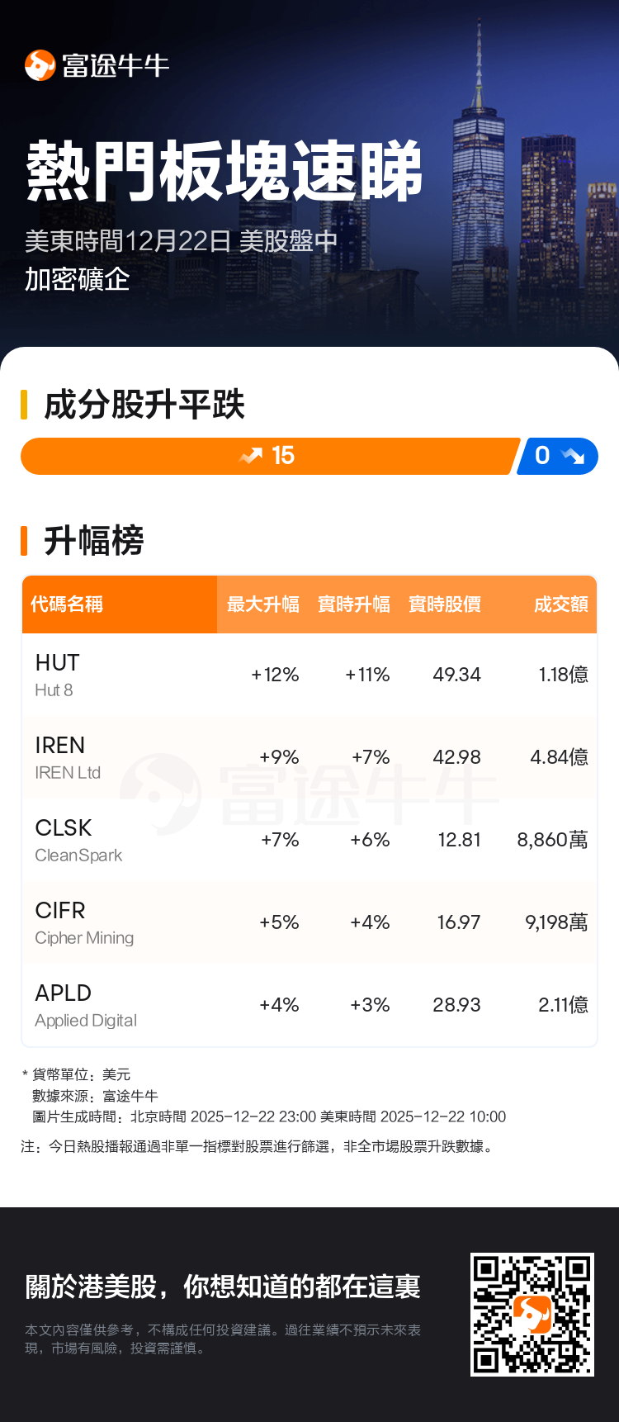Viewport: 619px width, 1422px height.
Task: Click the rising arrow icon beside 15
Action: pos(251,456)
